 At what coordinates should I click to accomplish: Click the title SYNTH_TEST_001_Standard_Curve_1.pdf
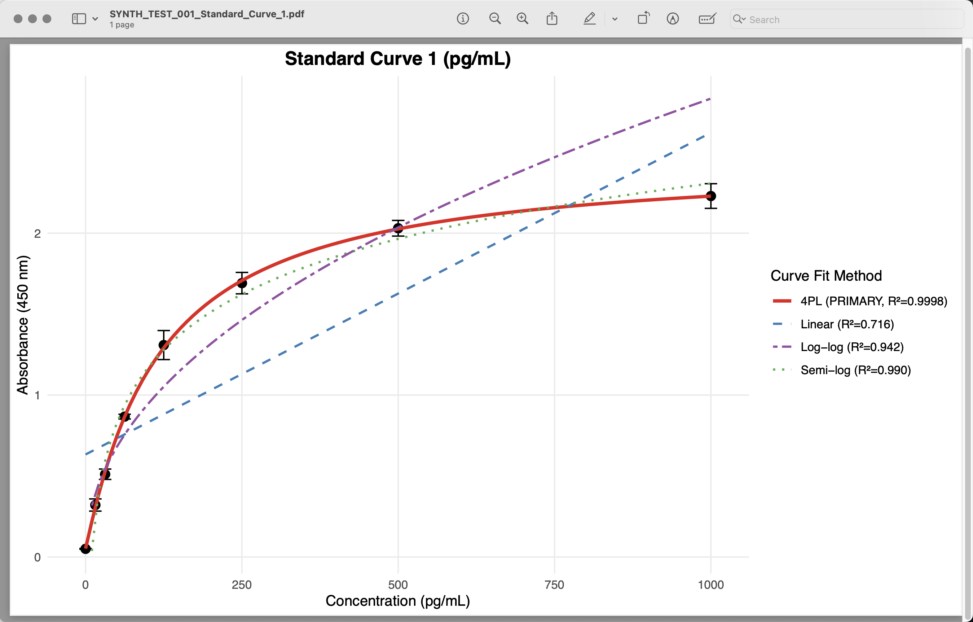pos(207,13)
